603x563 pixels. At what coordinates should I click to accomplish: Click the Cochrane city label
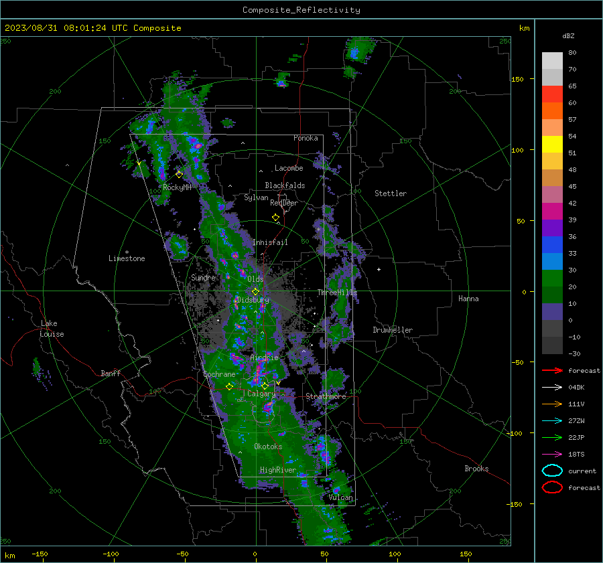click(219, 374)
